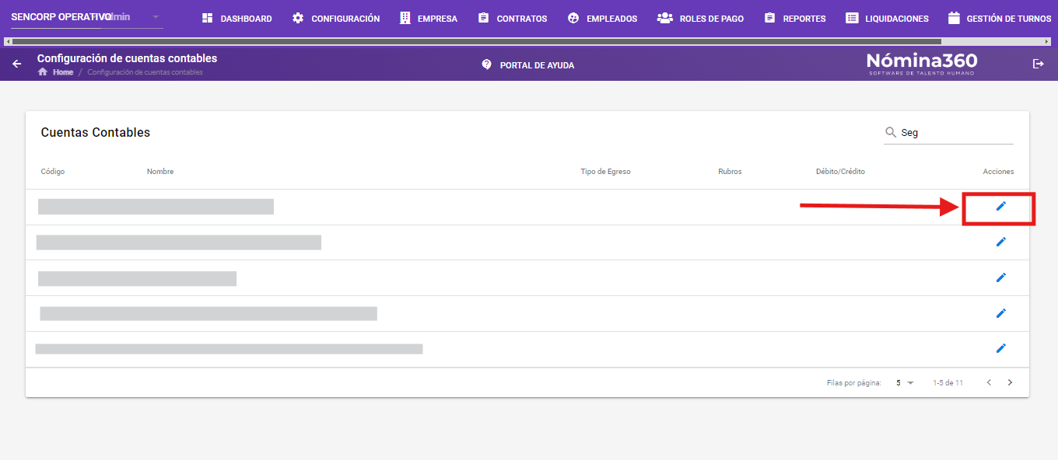Viewport: 1058px width, 460px height.
Task: Click the search magnifier icon
Action: point(891,132)
